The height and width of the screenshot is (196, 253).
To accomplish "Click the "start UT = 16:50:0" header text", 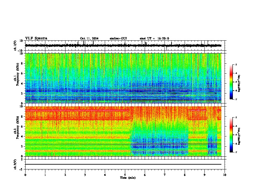I will click(x=154, y=38).
